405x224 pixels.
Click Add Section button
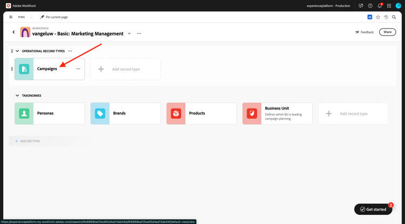point(28,141)
